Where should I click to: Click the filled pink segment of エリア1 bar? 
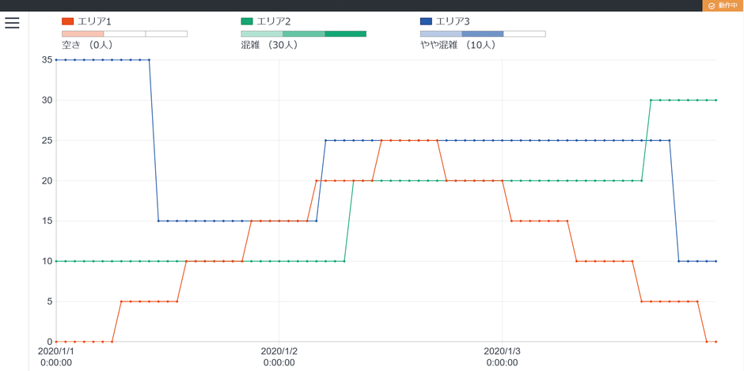point(83,34)
